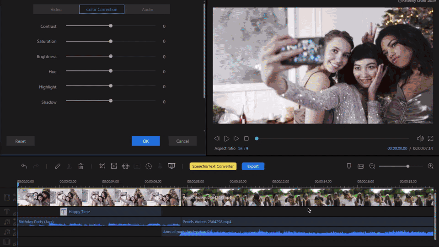Mute the Birthday Party audio track
This screenshot has width=439, height=247.
pos(15,220)
